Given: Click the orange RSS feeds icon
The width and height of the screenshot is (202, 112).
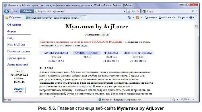Looking at the screenshot, I should click(138, 17).
